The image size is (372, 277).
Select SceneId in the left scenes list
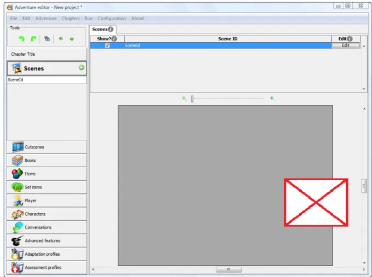click(47, 80)
